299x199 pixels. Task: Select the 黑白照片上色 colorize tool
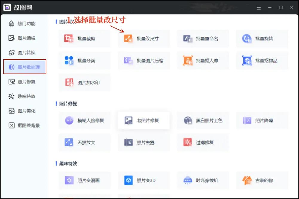tap(203, 120)
